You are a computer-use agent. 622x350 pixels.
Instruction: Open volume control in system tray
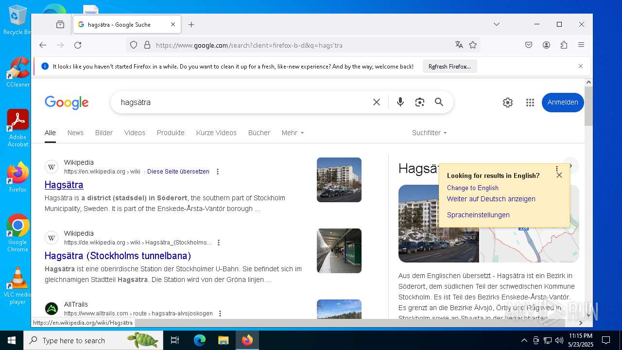559,340
